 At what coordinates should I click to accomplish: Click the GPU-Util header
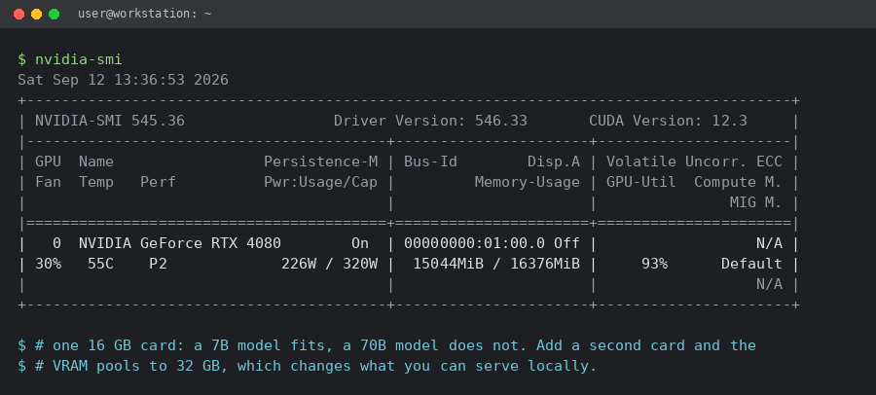640,182
